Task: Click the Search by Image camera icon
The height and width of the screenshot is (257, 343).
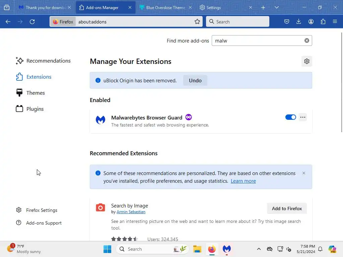Action: tap(100, 207)
